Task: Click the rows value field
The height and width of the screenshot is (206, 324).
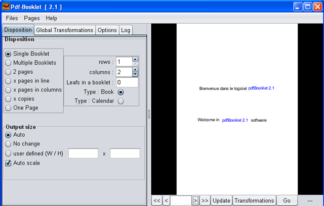Action: 124,62
